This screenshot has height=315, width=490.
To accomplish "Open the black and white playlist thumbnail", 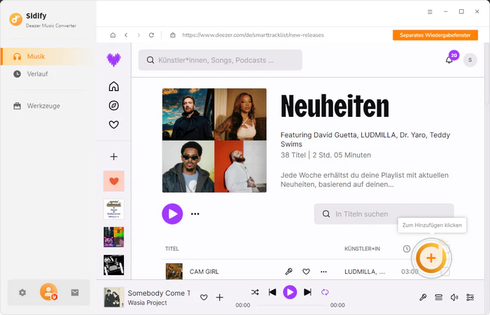I will coord(113,265).
